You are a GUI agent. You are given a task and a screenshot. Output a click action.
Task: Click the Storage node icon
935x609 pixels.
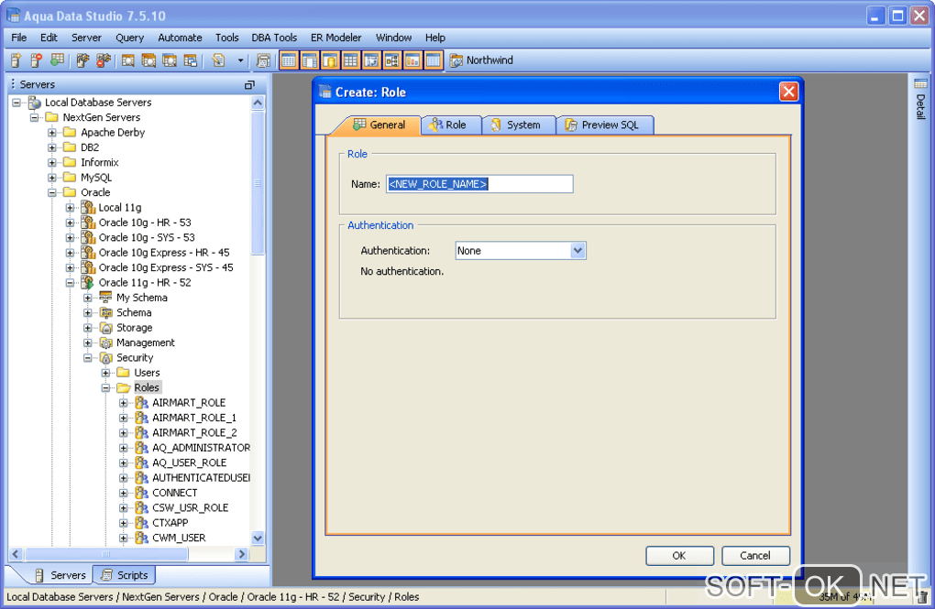click(x=106, y=328)
